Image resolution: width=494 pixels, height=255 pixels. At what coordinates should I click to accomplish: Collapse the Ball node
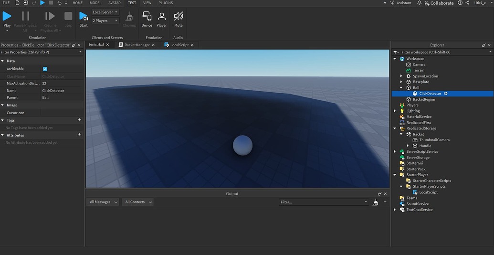tap(401, 88)
